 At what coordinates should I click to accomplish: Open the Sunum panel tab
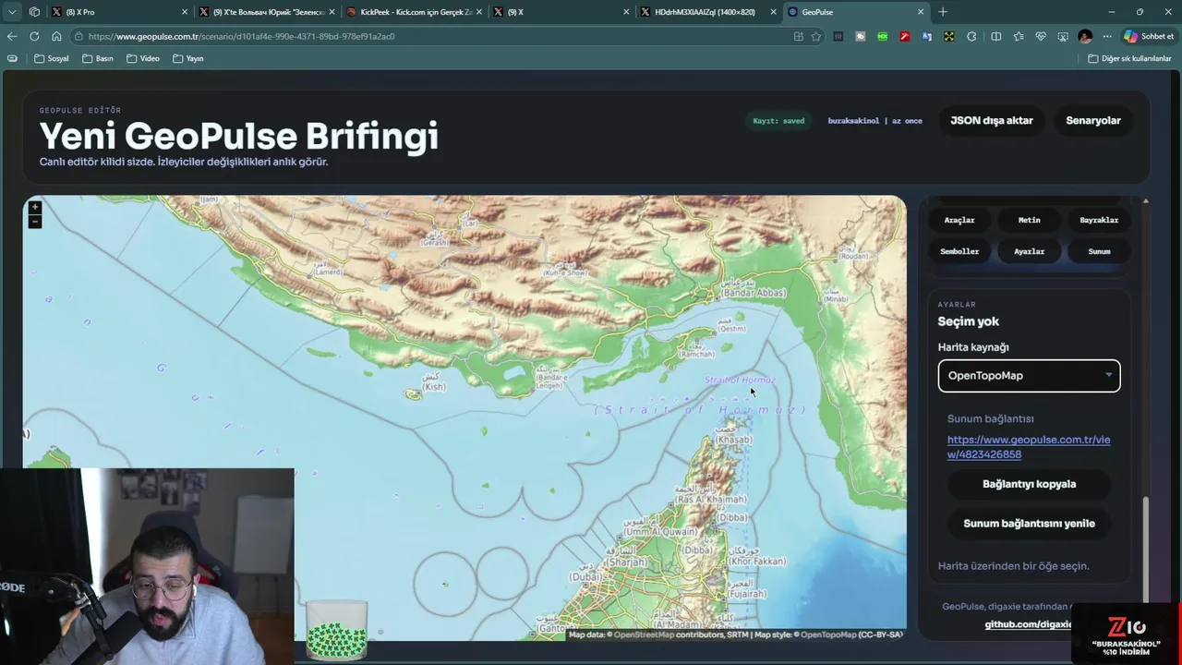pyautogui.click(x=1099, y=251)
